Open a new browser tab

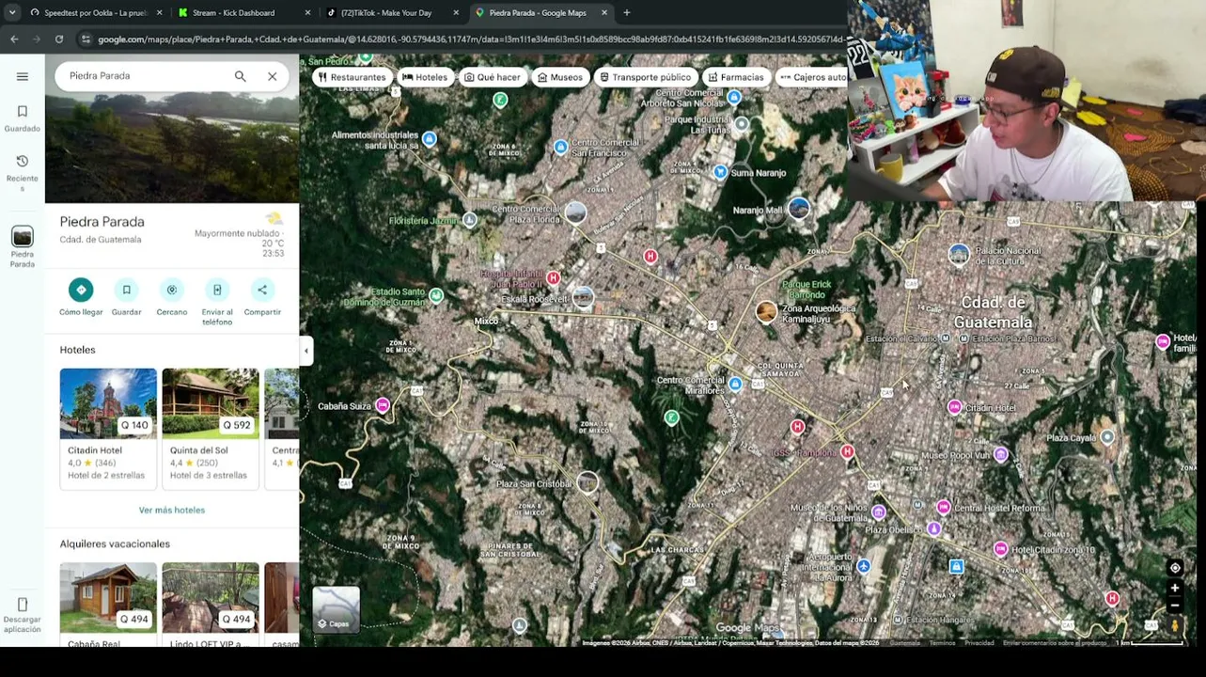[x=627, y=13]
